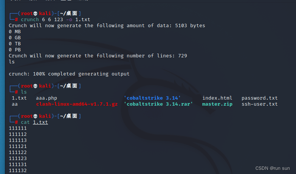This screenshot has width=296, height=174.
Task: Click the skull icon in the third prompt
Action: [x=35, y=116]
